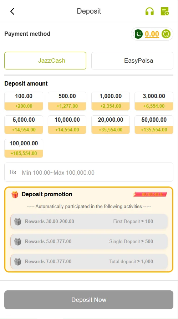Select JazzCash payment method

[45, 61]
